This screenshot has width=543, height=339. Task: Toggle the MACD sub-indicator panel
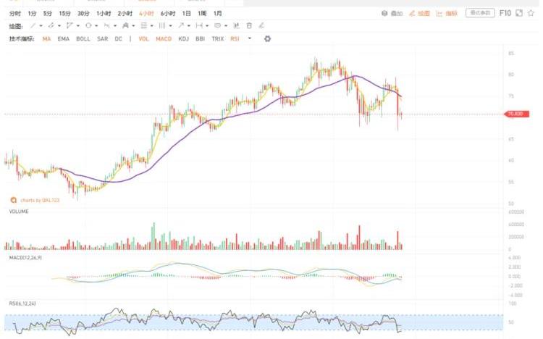coord(164,38)
